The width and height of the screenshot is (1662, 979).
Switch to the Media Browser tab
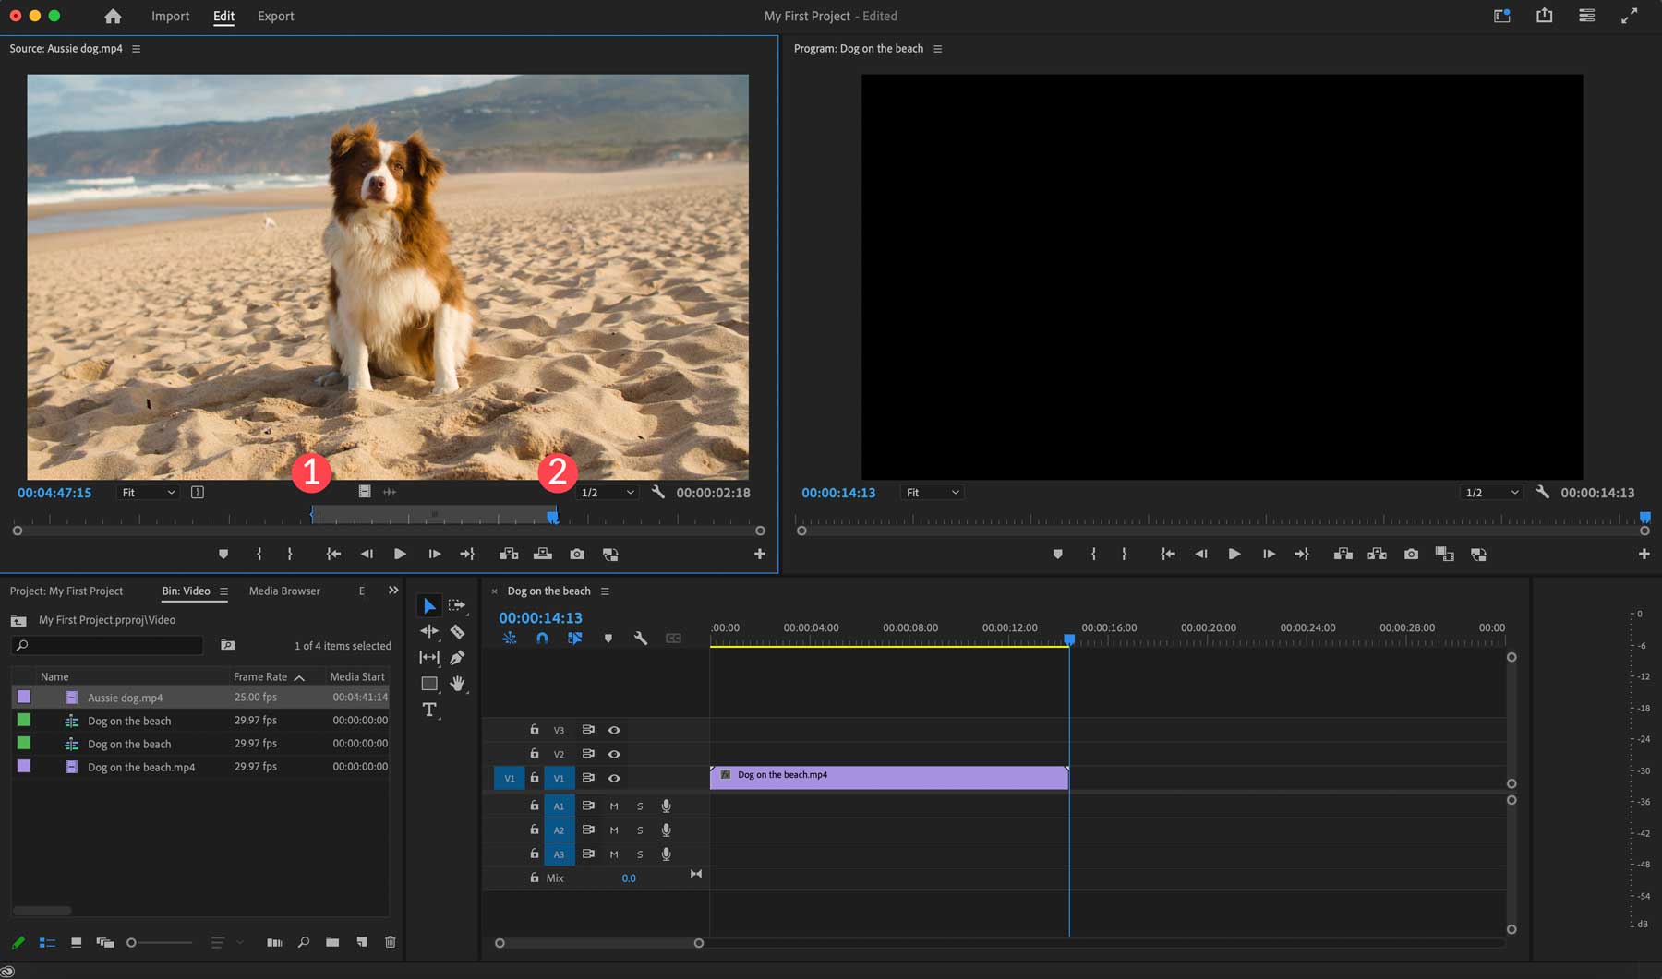[x=284, y=591]
